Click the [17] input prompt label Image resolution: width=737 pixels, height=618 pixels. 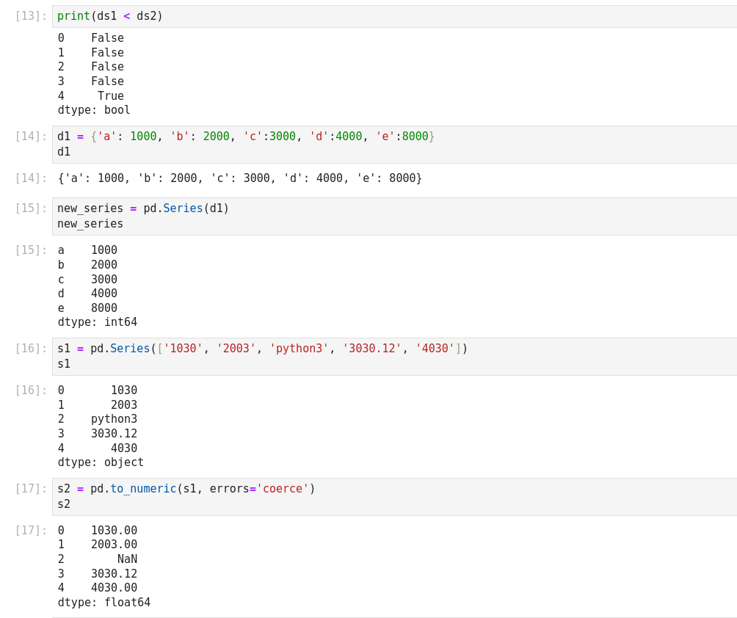31,489
